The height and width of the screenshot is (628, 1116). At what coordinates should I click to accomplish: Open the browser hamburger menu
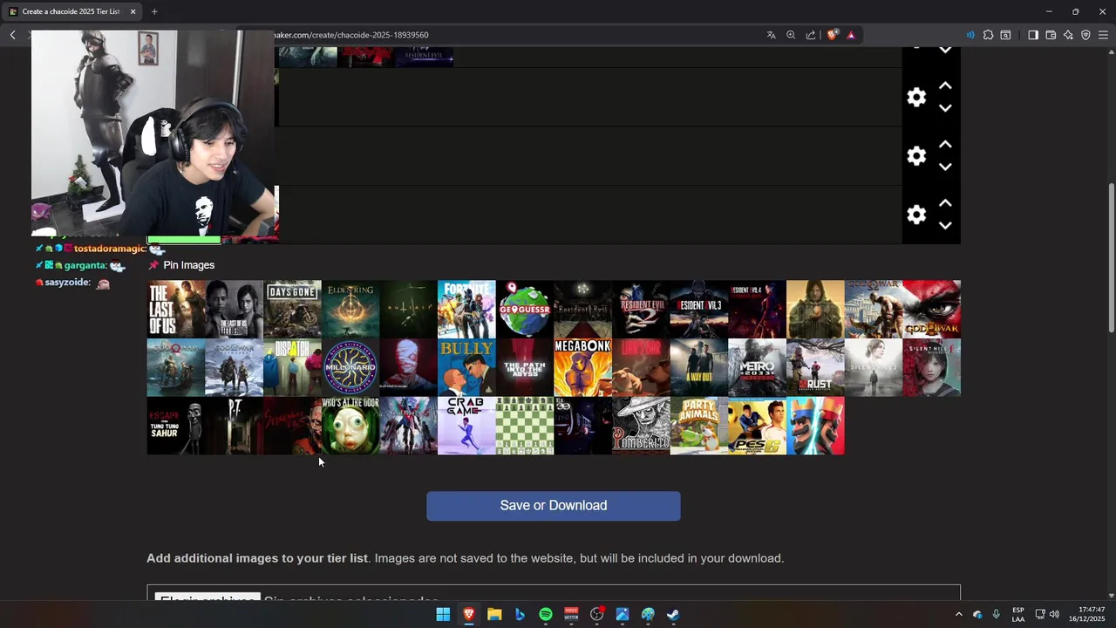point(1103,35)
